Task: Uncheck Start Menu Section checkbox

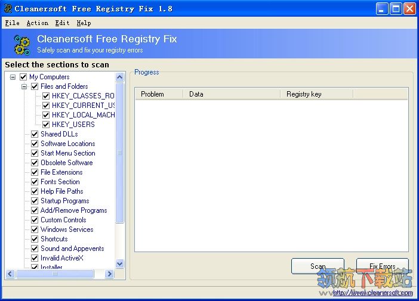Action: [x=35, y=153]
